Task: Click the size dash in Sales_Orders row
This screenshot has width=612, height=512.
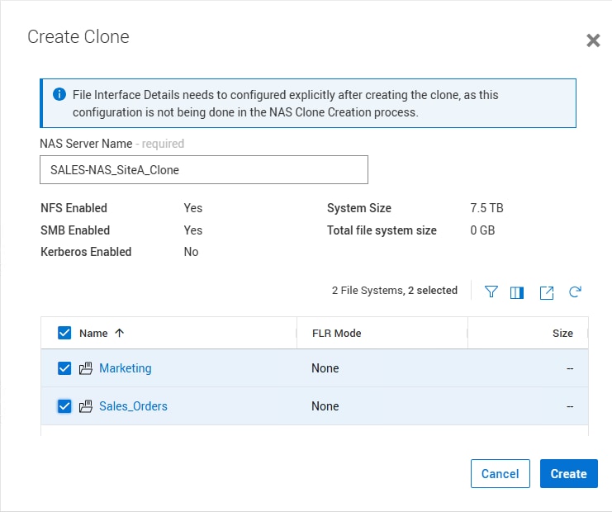Action: point(570,405)
